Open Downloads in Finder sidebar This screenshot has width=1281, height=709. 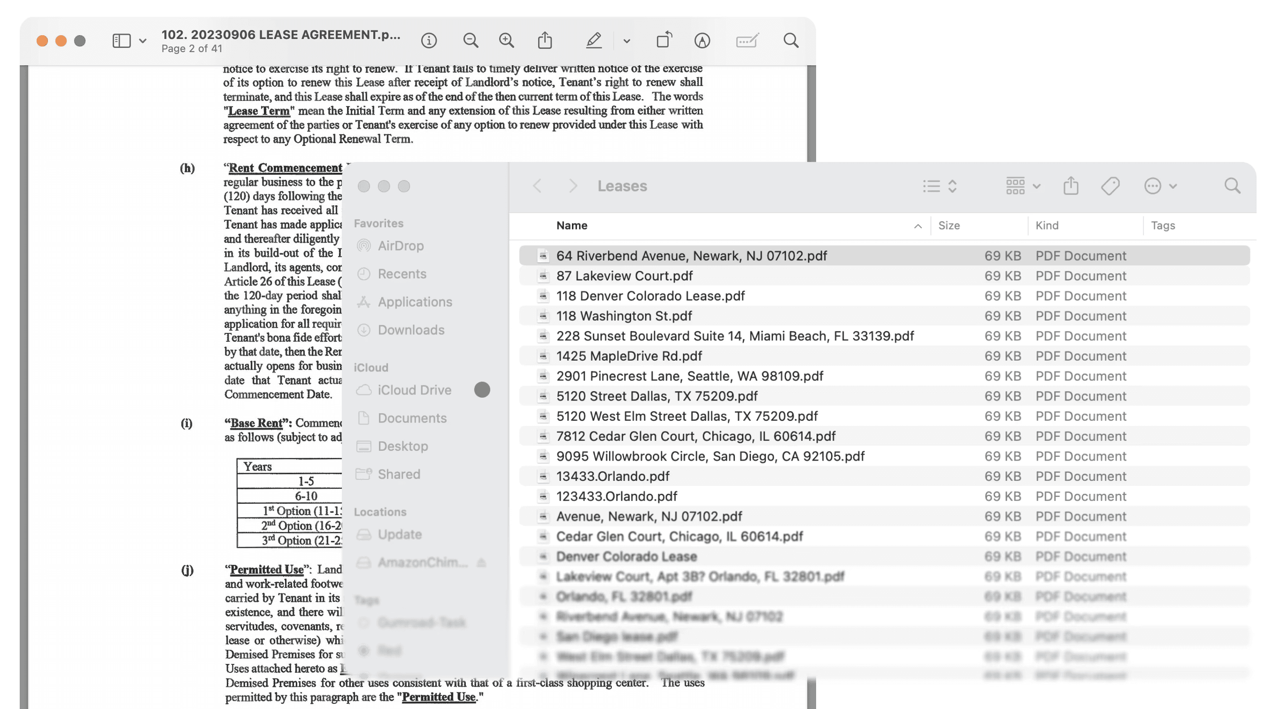[x=410, y=330]
